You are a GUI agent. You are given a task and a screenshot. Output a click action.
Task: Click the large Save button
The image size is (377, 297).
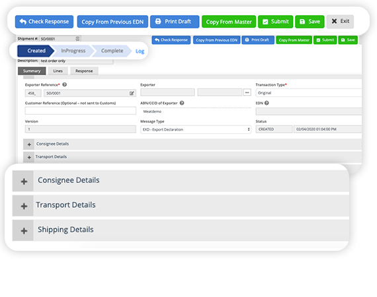pyautogui.click(x=310, y=22)
